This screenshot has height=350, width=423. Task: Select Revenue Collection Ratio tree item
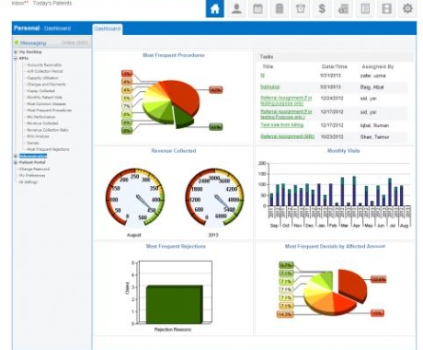(48, 130)
